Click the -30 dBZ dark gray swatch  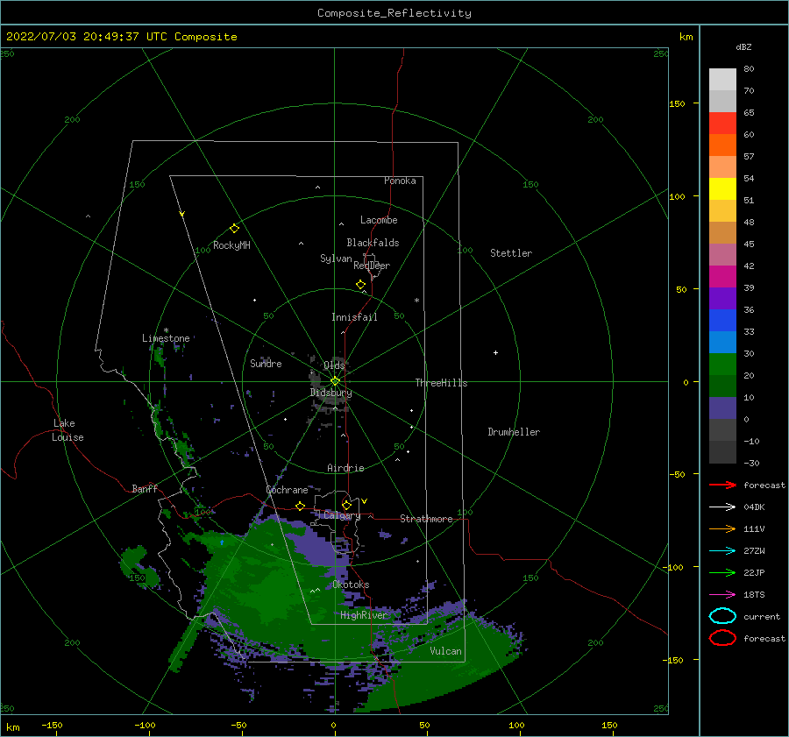[x=722, y=452]
